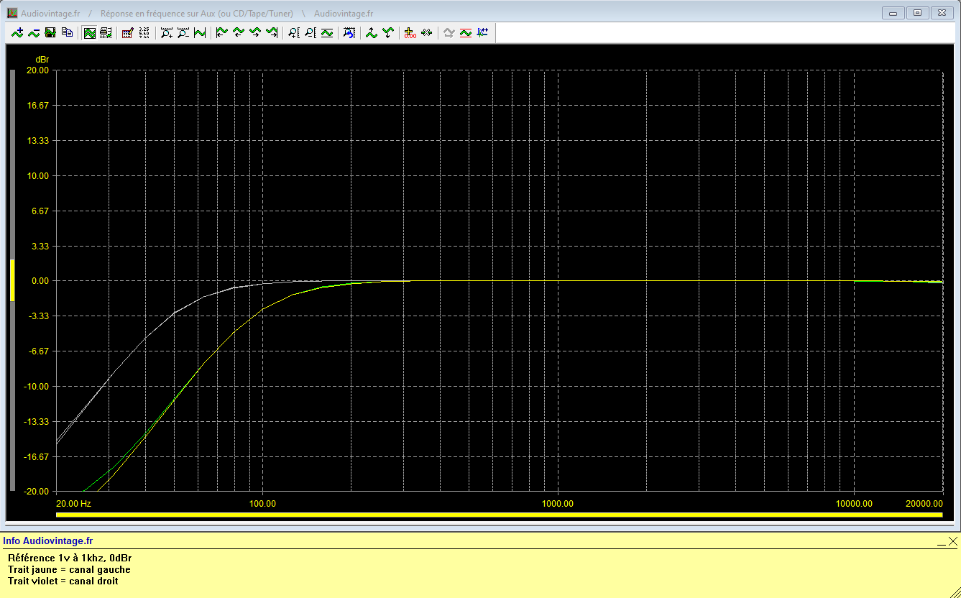Screen dimensions: 961x598
Task: Click the 10.00 Y-axis label
Action: tap(37, 176)
